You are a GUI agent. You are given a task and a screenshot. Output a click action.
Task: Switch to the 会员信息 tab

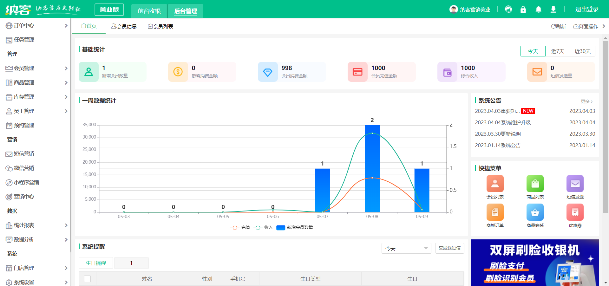(x=124, y=26)
